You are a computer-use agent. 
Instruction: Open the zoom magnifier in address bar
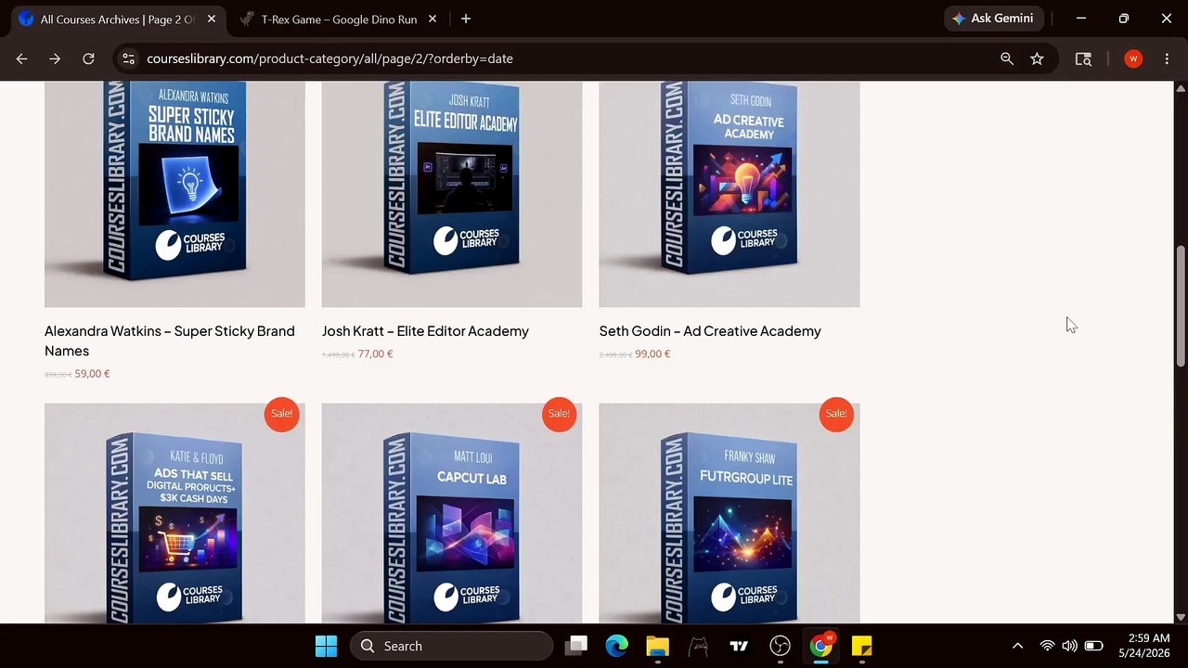1007,58
